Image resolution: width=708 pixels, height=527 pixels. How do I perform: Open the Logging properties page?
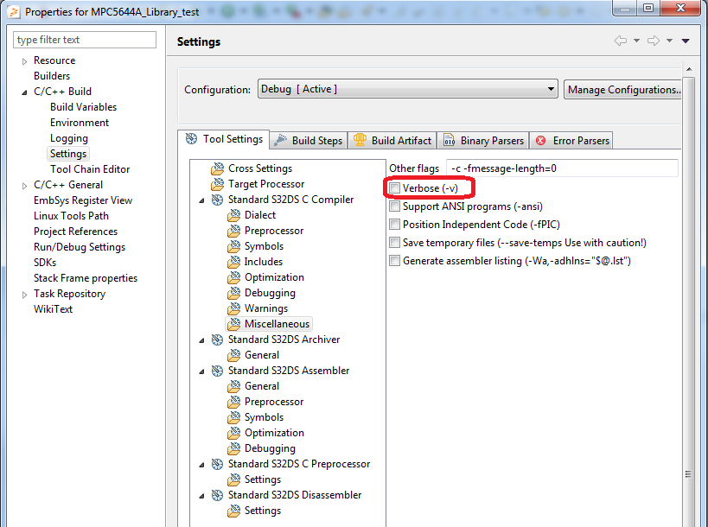(69, 138)
